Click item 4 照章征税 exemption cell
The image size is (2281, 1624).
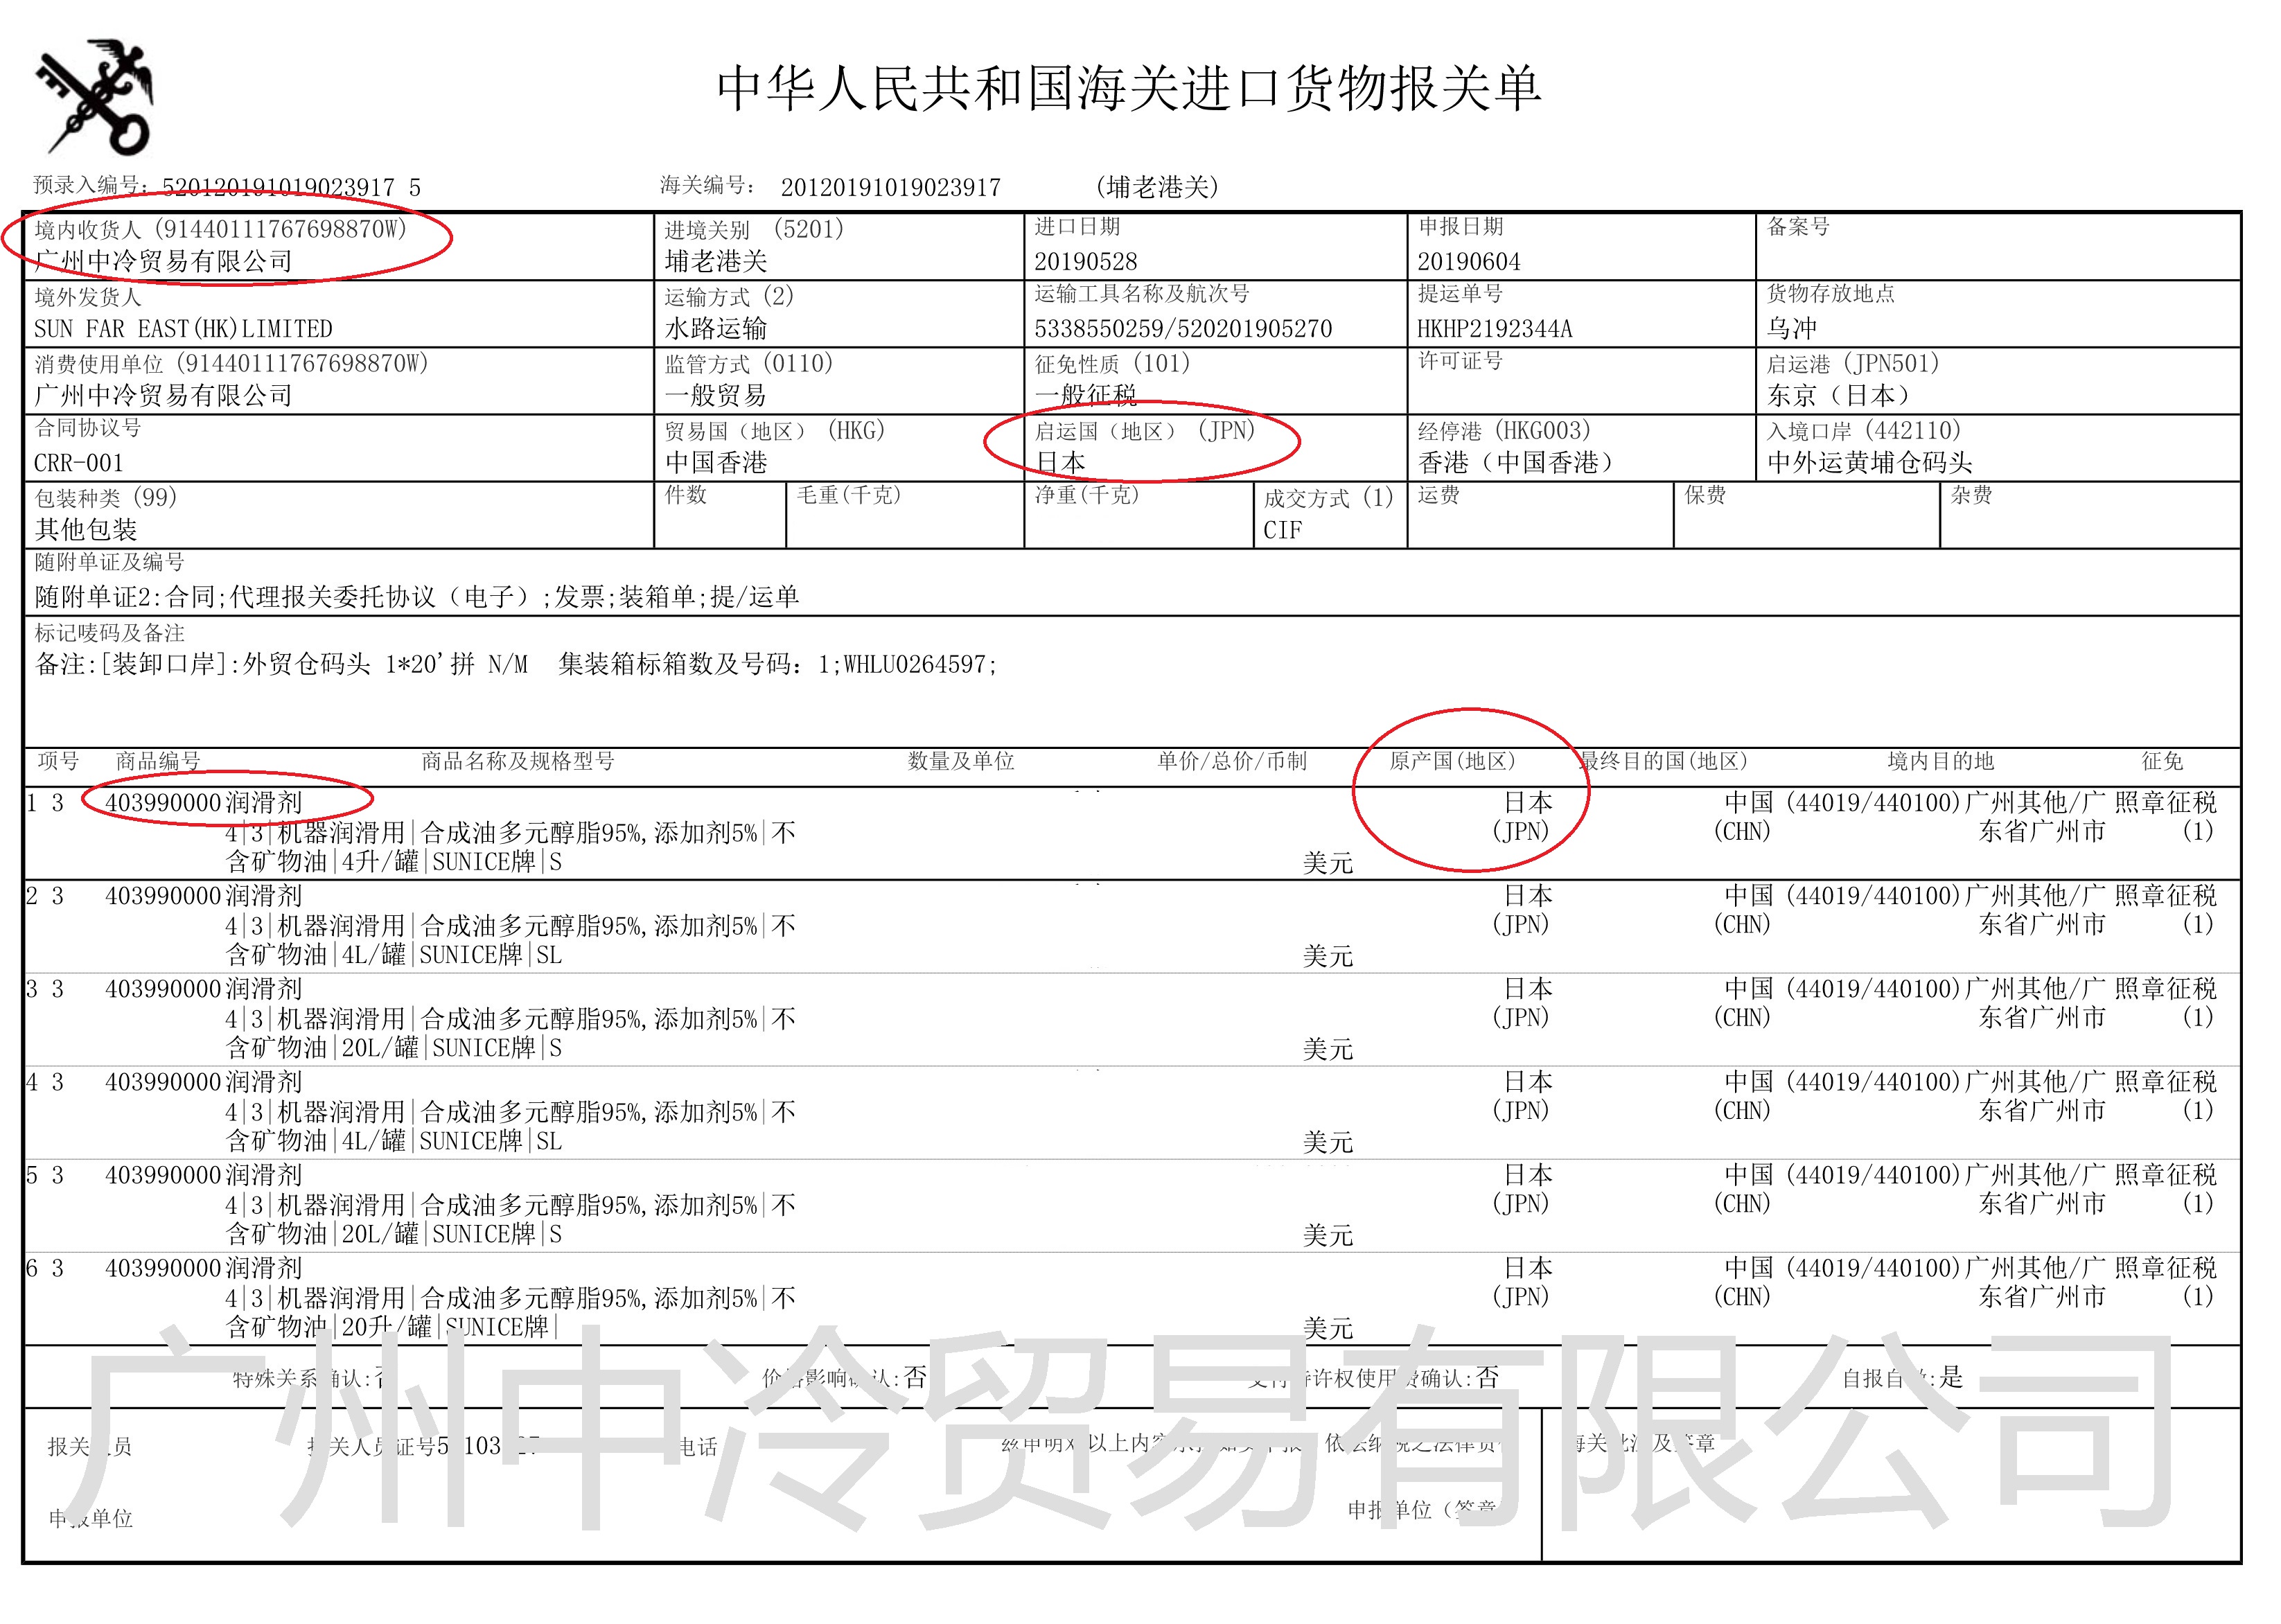[2165, 1095]
